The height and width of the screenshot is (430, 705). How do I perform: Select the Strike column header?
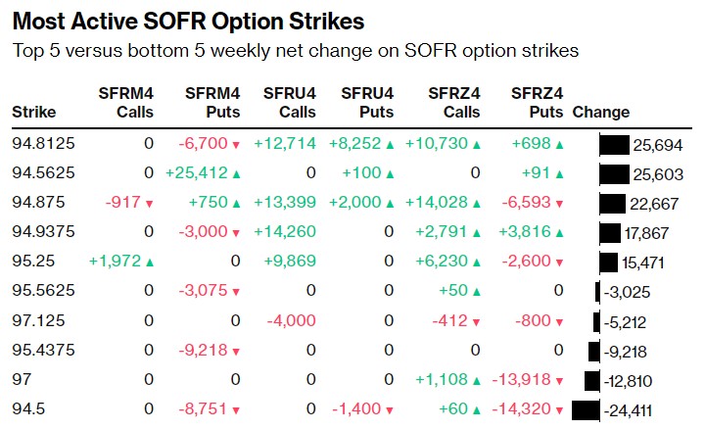click(x=34, y=113)
